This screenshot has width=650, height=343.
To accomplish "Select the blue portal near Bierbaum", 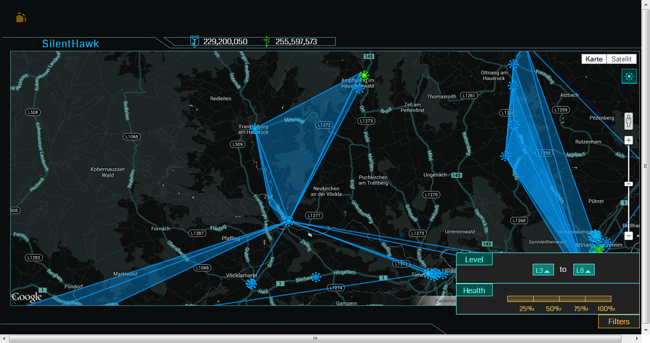I will pyautogui.click(x=316, y=277).
